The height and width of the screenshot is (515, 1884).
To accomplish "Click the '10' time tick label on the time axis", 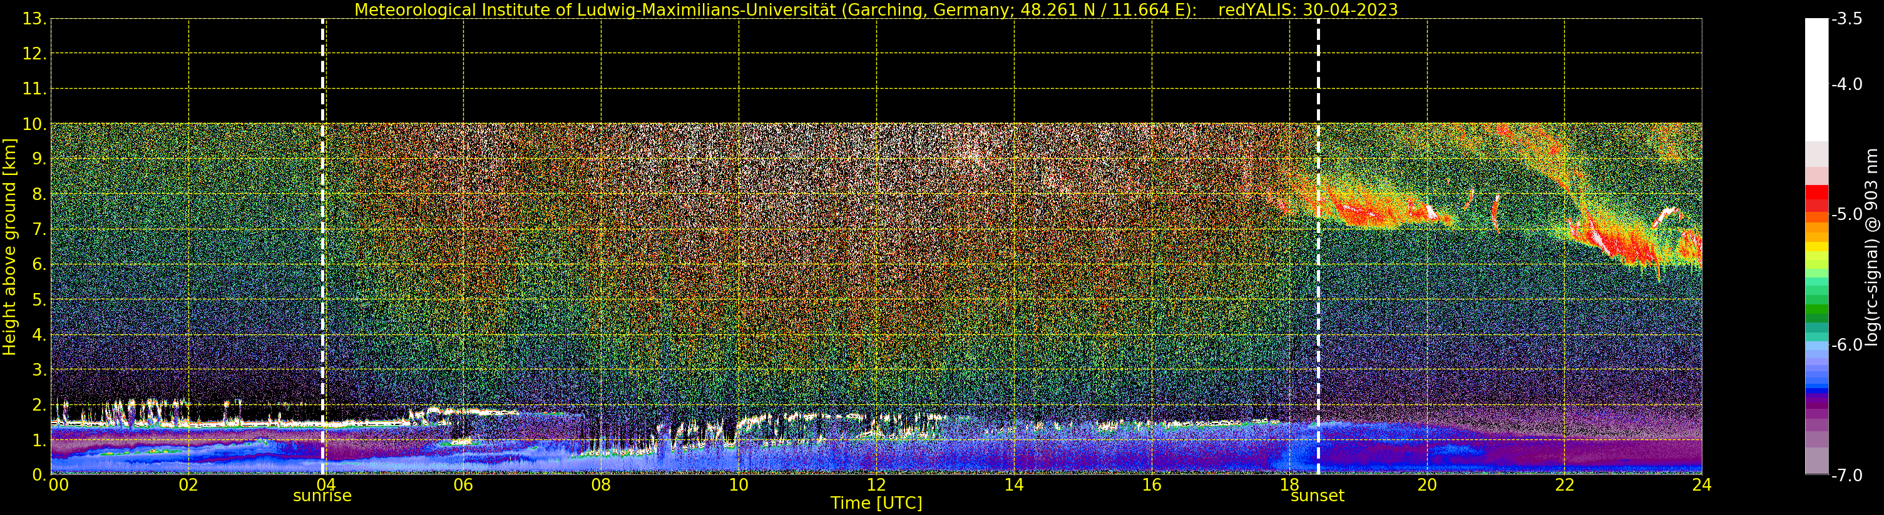I will tap(739, 485).
